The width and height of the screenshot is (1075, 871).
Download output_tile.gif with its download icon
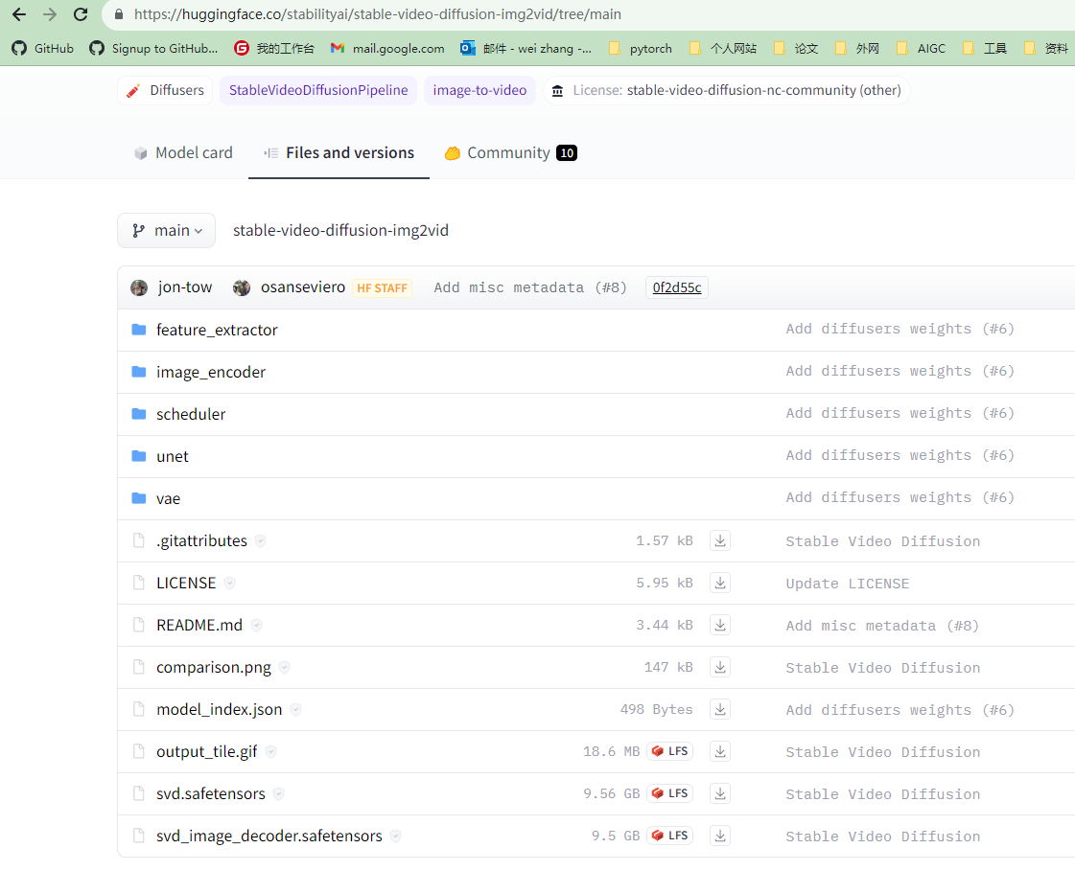720,752
